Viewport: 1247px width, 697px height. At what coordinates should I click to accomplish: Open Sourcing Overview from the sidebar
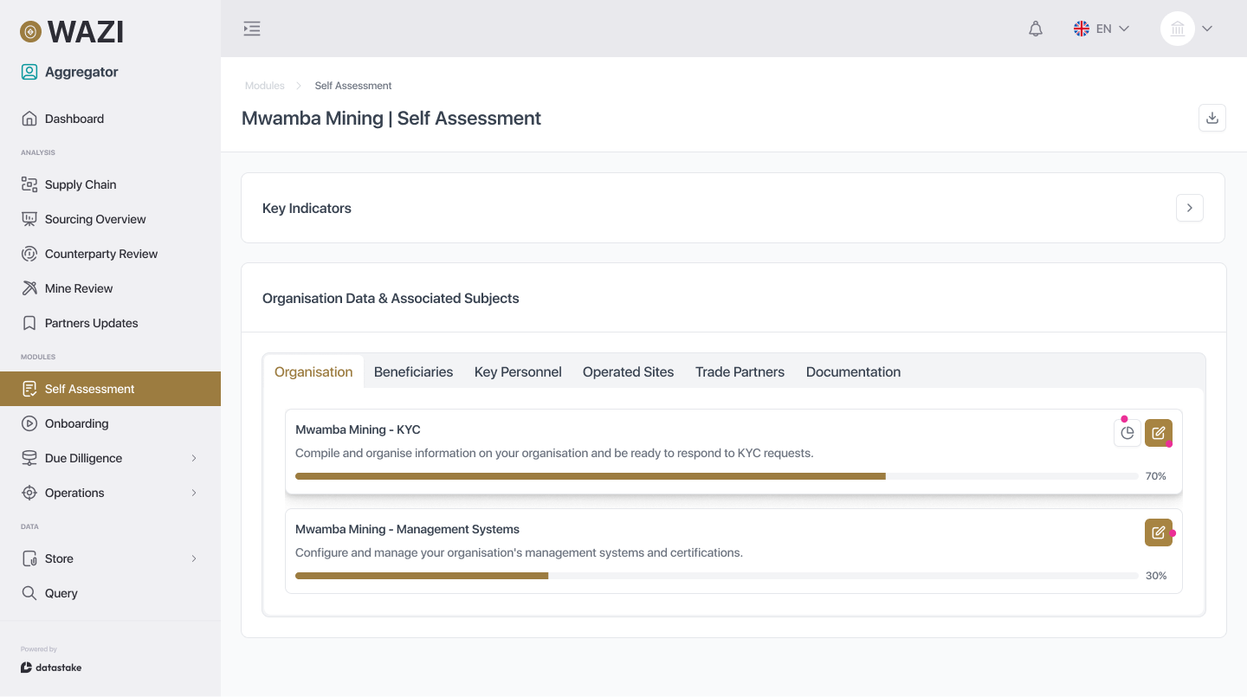(110, 219)
